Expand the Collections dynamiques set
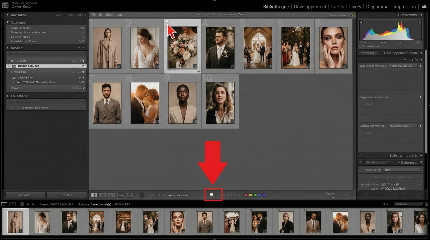The height and width of the screenshot is (240, 430). pyautogui.click(x=13, y=107)
